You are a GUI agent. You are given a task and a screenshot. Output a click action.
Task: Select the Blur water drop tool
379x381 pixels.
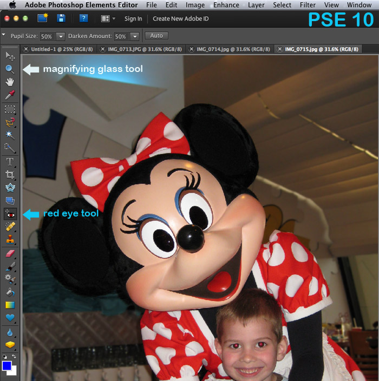pyautogui.click(x=10, y=332)
